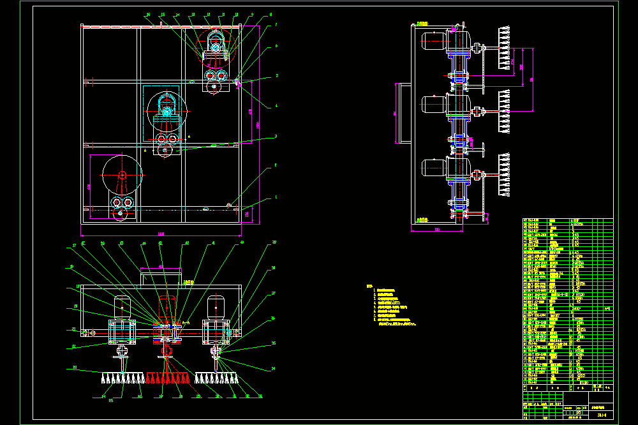
Task: Select callout number 38 in the front view
Action: point(273,268)
